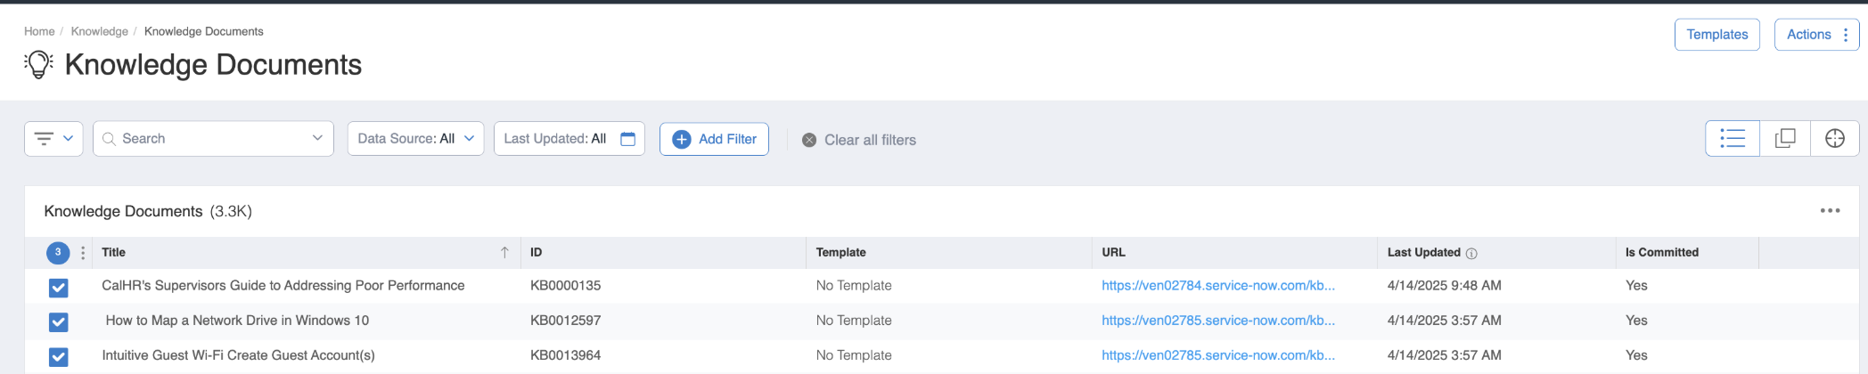
Task: Go to the Knowledge breadcrumb
Action: (x=99, y=31)
